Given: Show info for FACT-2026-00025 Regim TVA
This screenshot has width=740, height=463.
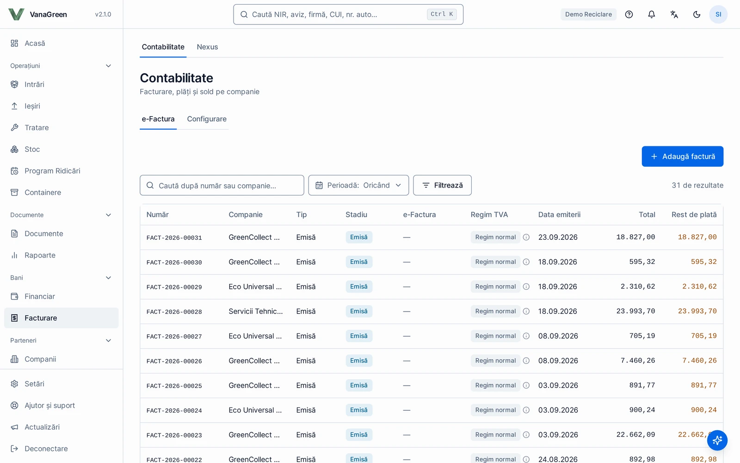Looking at the screenshot, I should pos(526,386).
